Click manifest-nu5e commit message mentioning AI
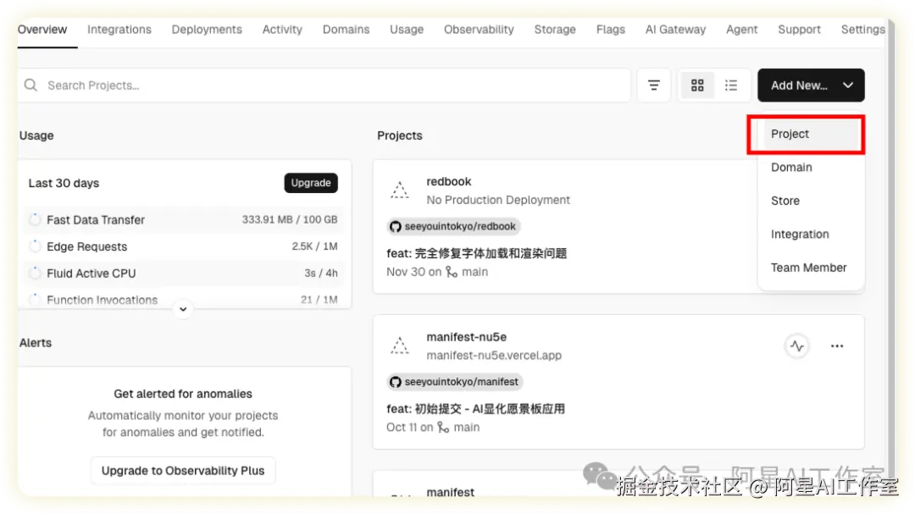This screenshot has width=915, height=514. tap(475, 409)
